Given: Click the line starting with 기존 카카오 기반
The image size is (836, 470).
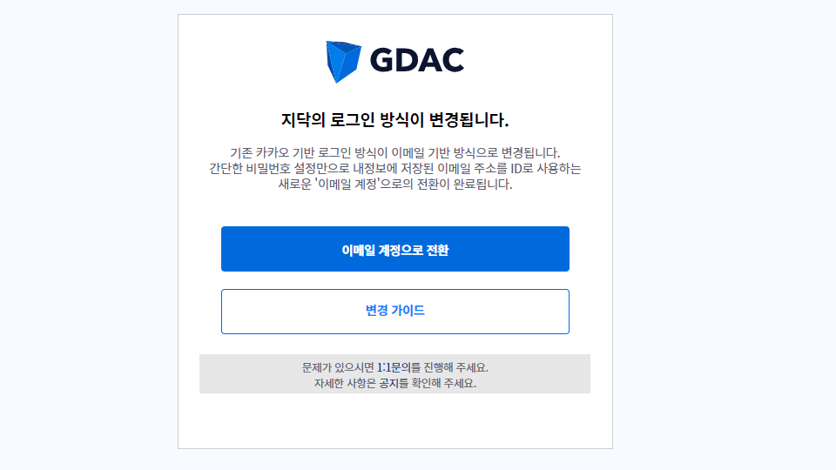Looking at the screenshot, I should (395, 153).
